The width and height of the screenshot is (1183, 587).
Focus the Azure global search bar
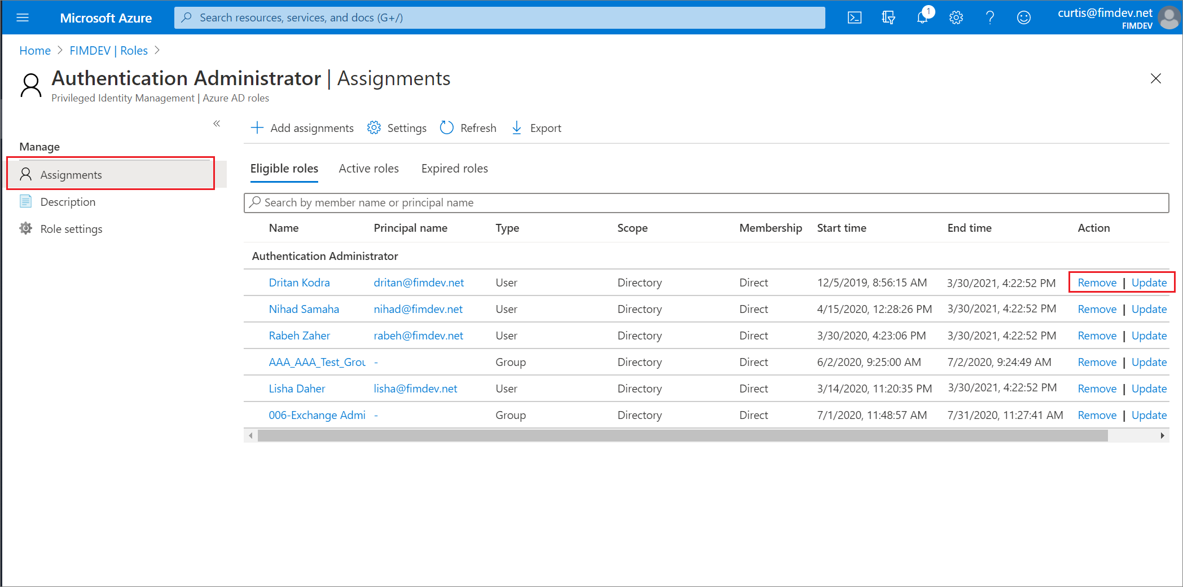point(500,17)
